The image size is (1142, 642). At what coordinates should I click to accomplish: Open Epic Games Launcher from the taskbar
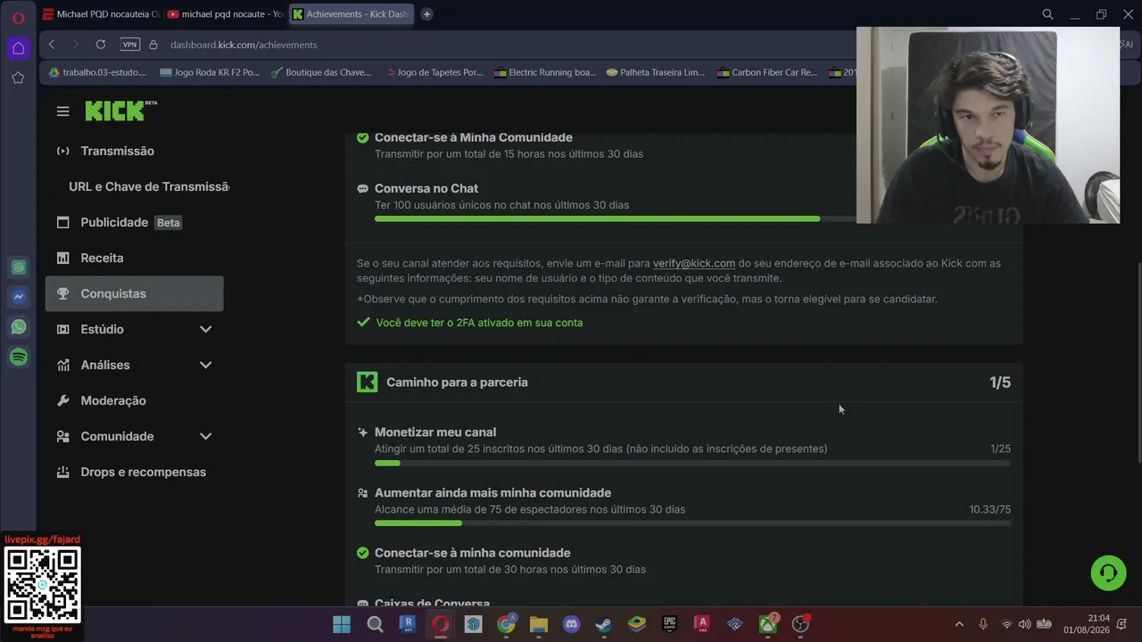click(669, 624)
